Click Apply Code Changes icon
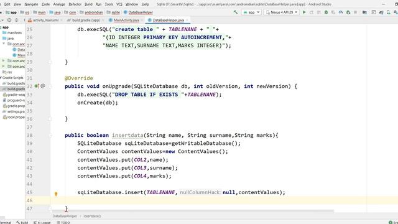The width and height of the screenshot is (398, 224). click(x=319, y=12)
